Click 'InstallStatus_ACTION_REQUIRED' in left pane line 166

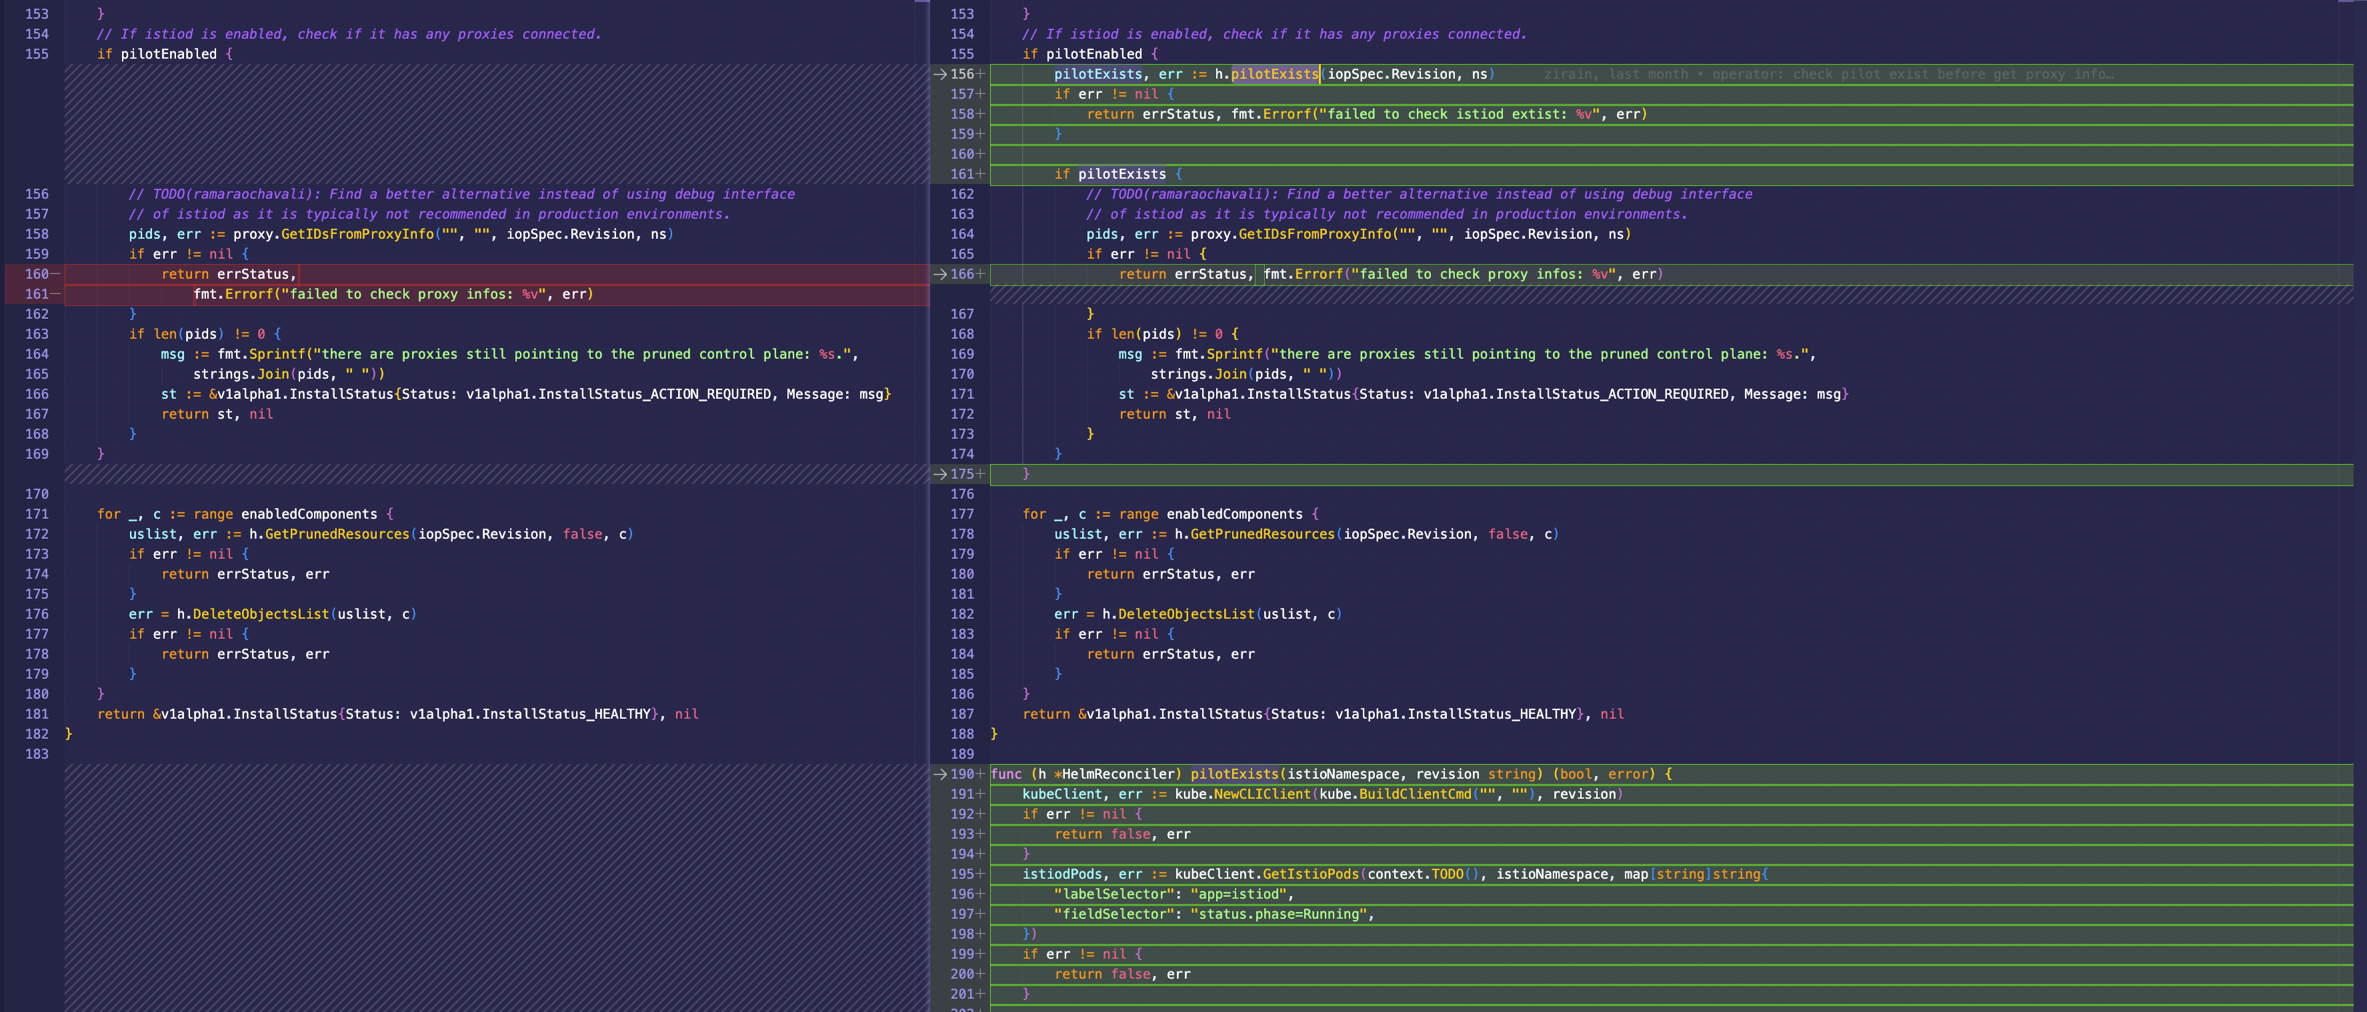click(654, 395)
